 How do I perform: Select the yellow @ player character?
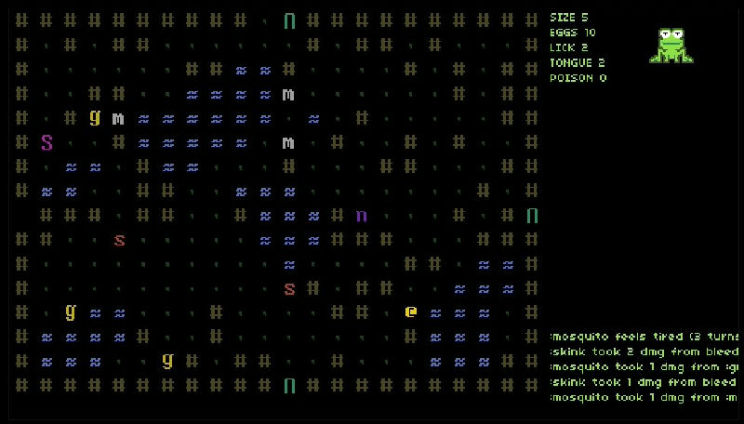[x=411, y=311]
